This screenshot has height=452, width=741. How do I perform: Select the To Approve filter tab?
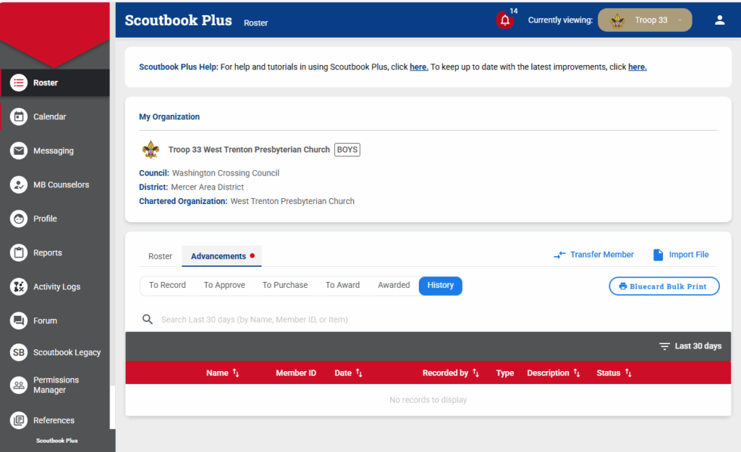pyautogui.click(x=224, y=285)
